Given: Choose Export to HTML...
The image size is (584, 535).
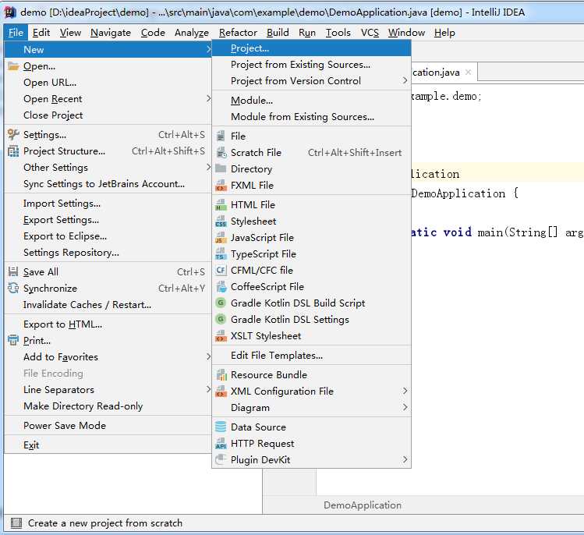Looking at the screenshot, I should [x=108, y=324].
